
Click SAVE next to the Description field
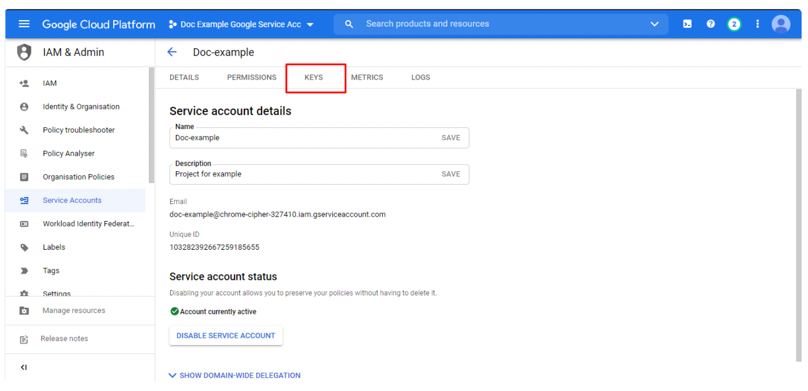(x=451, y=174)
